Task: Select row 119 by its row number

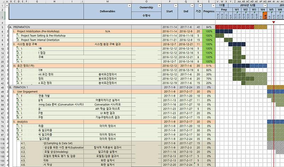Action: point(2,143)
